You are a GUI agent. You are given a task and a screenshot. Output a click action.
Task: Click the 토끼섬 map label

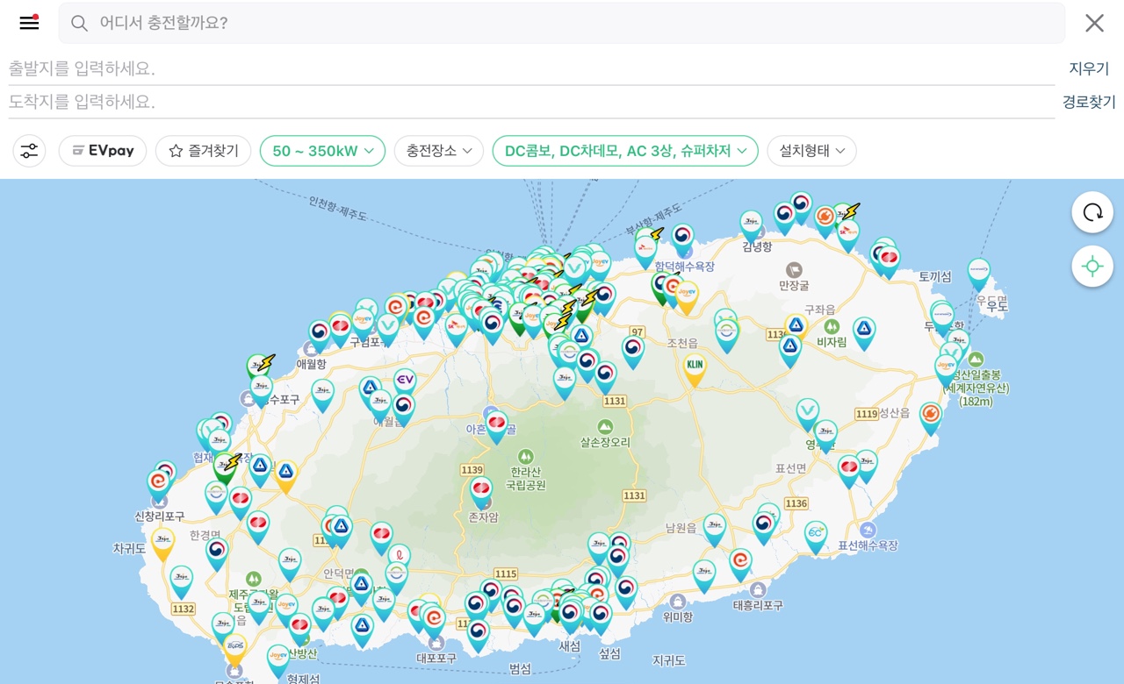coord(935,276)
